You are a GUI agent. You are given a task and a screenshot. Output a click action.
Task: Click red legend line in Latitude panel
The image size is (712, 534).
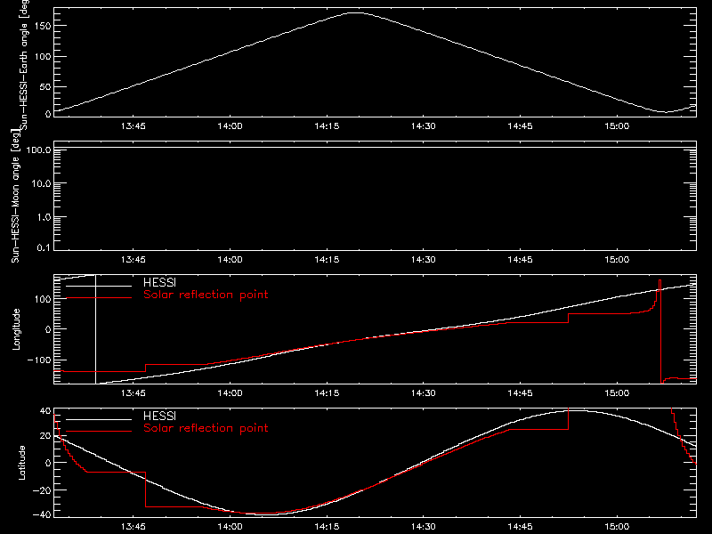point(99,431)
